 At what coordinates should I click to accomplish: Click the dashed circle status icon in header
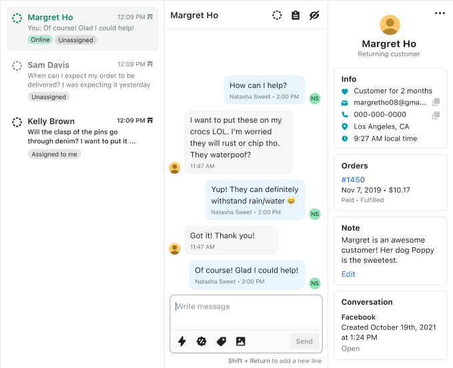277,15
